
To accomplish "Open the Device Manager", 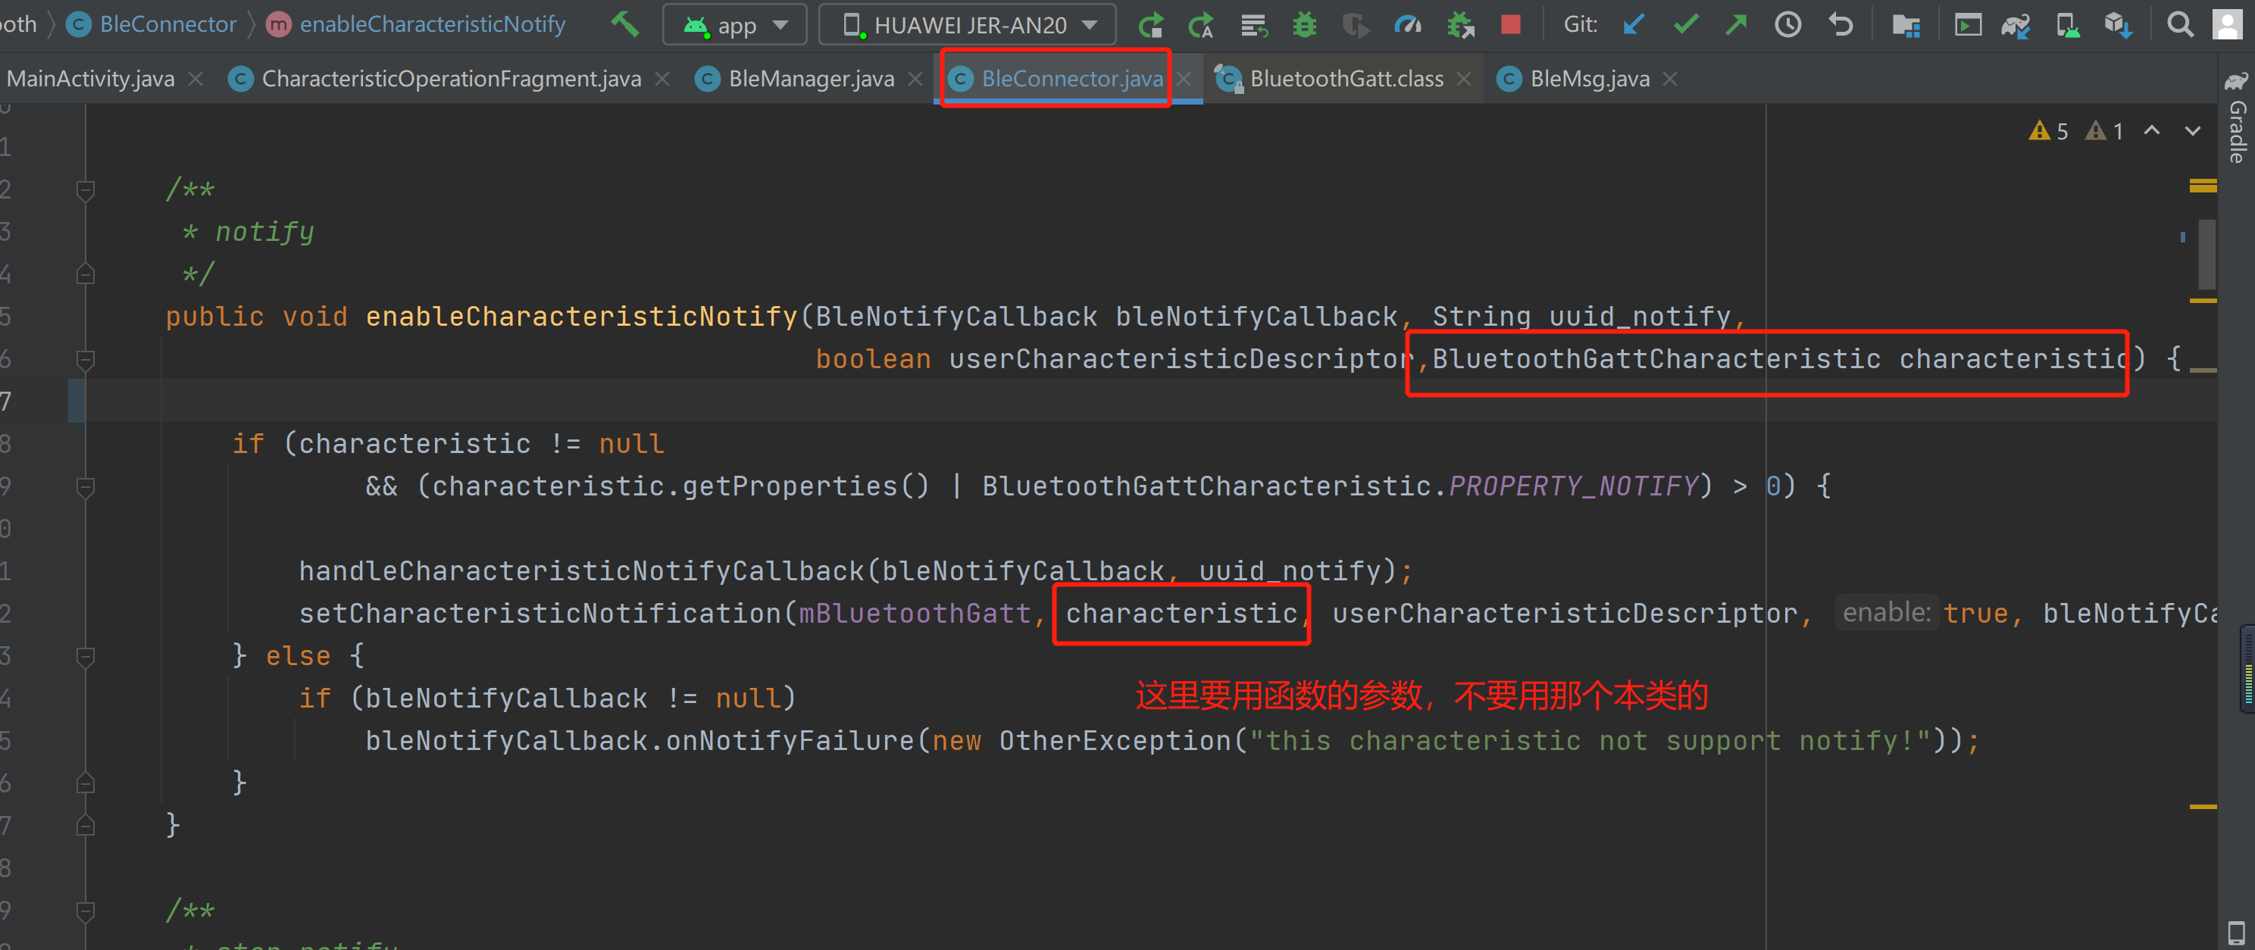I will tap(2068, 23).
